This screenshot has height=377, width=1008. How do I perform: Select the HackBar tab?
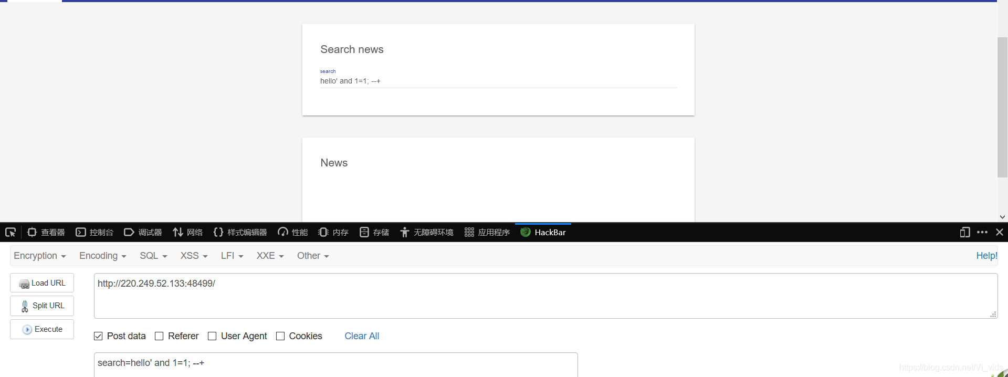click(543, 232)
